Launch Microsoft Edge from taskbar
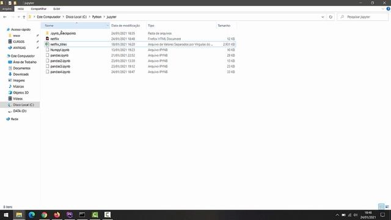 pyautogui.click(x=32, y=215)
